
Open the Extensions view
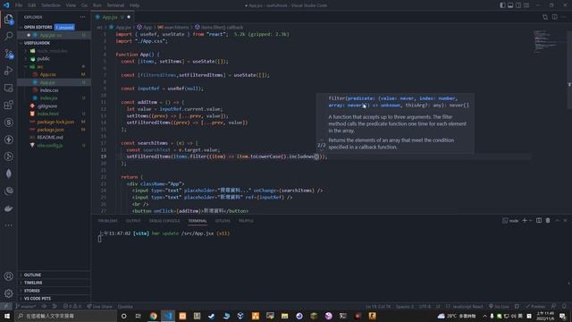(x=8, y=106)
